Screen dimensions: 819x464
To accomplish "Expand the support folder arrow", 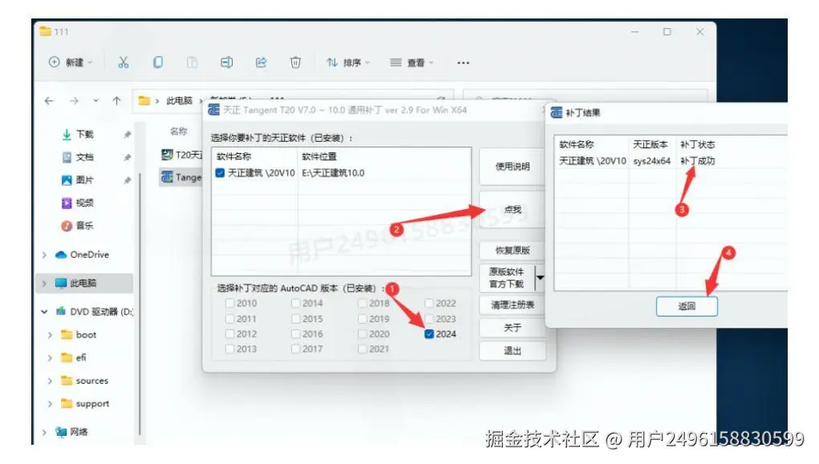I will pos(51,404).
